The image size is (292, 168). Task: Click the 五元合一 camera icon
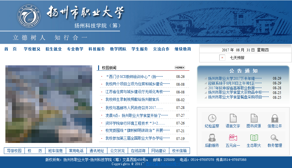[x=233, y=138]
